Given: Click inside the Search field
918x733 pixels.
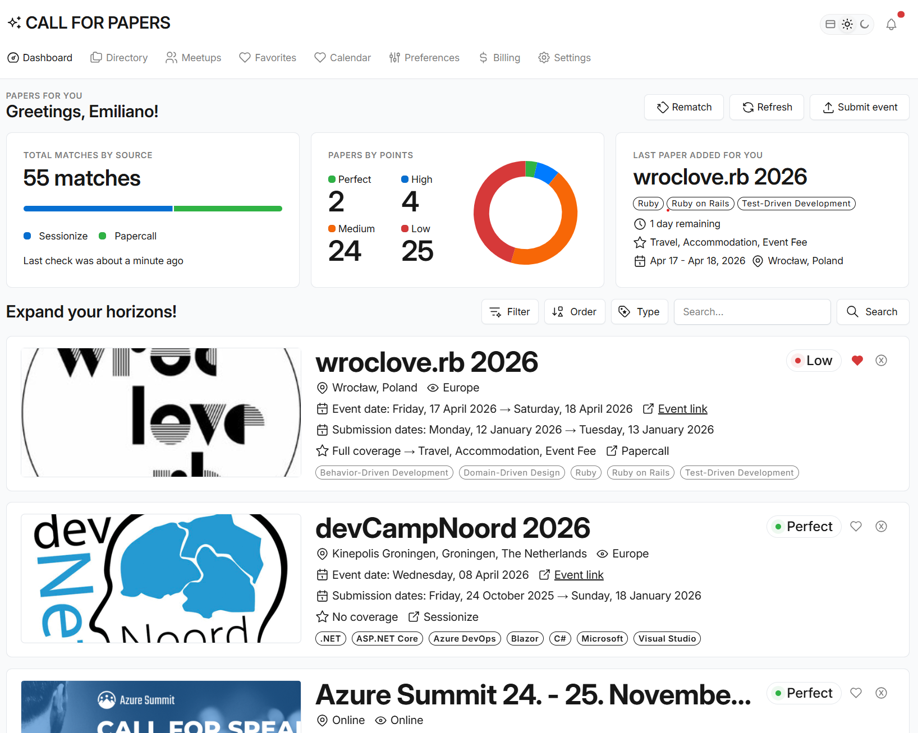Looking at the screenshot, I should coord(752,311).
